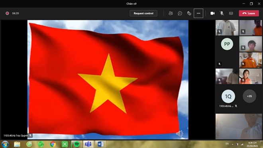
Task: Click the EN language indicator
Action: [227, 144]
